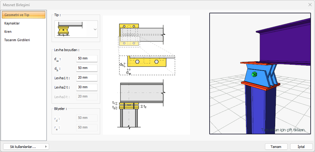This screenshot has width=315, height=152.
Task: Expand the Tip connection type dropdown
Action: pos(95,29)
